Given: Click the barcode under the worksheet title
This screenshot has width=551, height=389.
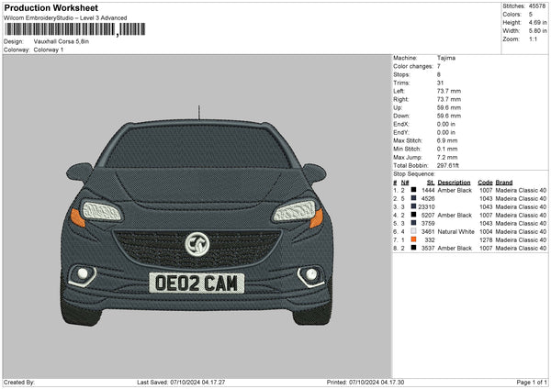Looking at the screenshot, I should pyautogui.click(x=75, y=29).
